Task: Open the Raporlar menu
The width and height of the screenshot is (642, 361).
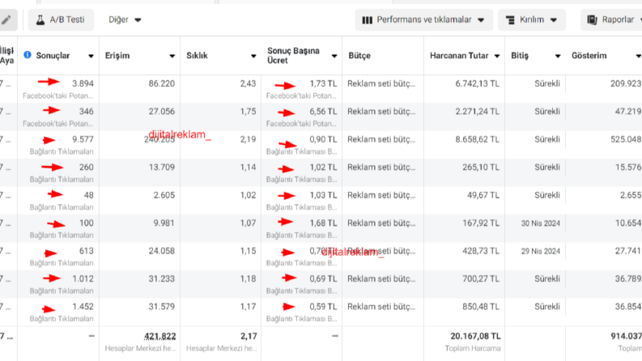Action: click(613, 19)
